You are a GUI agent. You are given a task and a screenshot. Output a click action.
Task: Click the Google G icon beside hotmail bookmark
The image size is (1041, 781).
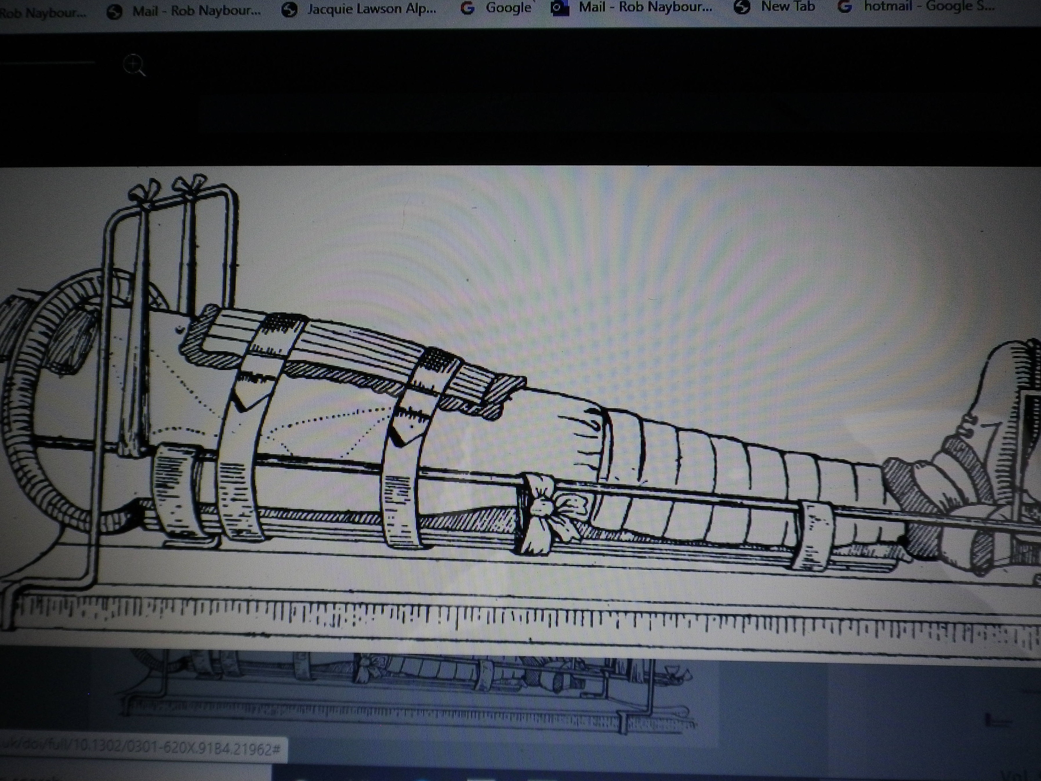845,7
